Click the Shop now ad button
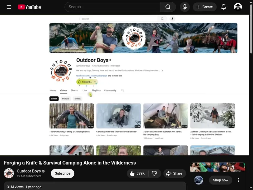The height and width of the screenshot is (190, 253). pyautogui.click(x=221, y=180)
